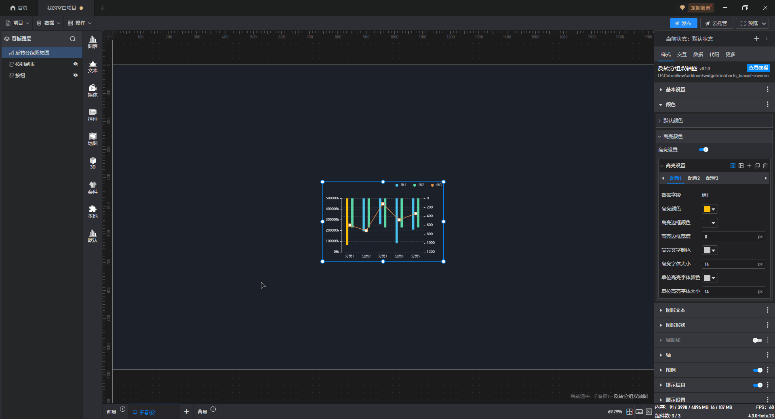Open the 图表 chart components icon
This screenshot has height=419, width=775.
point(93,42)
